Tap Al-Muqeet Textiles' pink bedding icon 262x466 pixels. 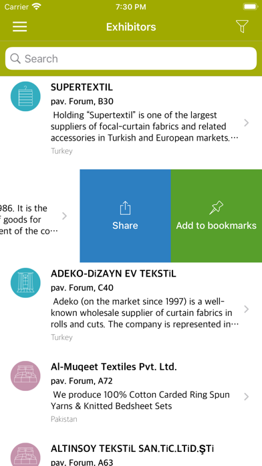pyautogui.click(x=25, y=376)
